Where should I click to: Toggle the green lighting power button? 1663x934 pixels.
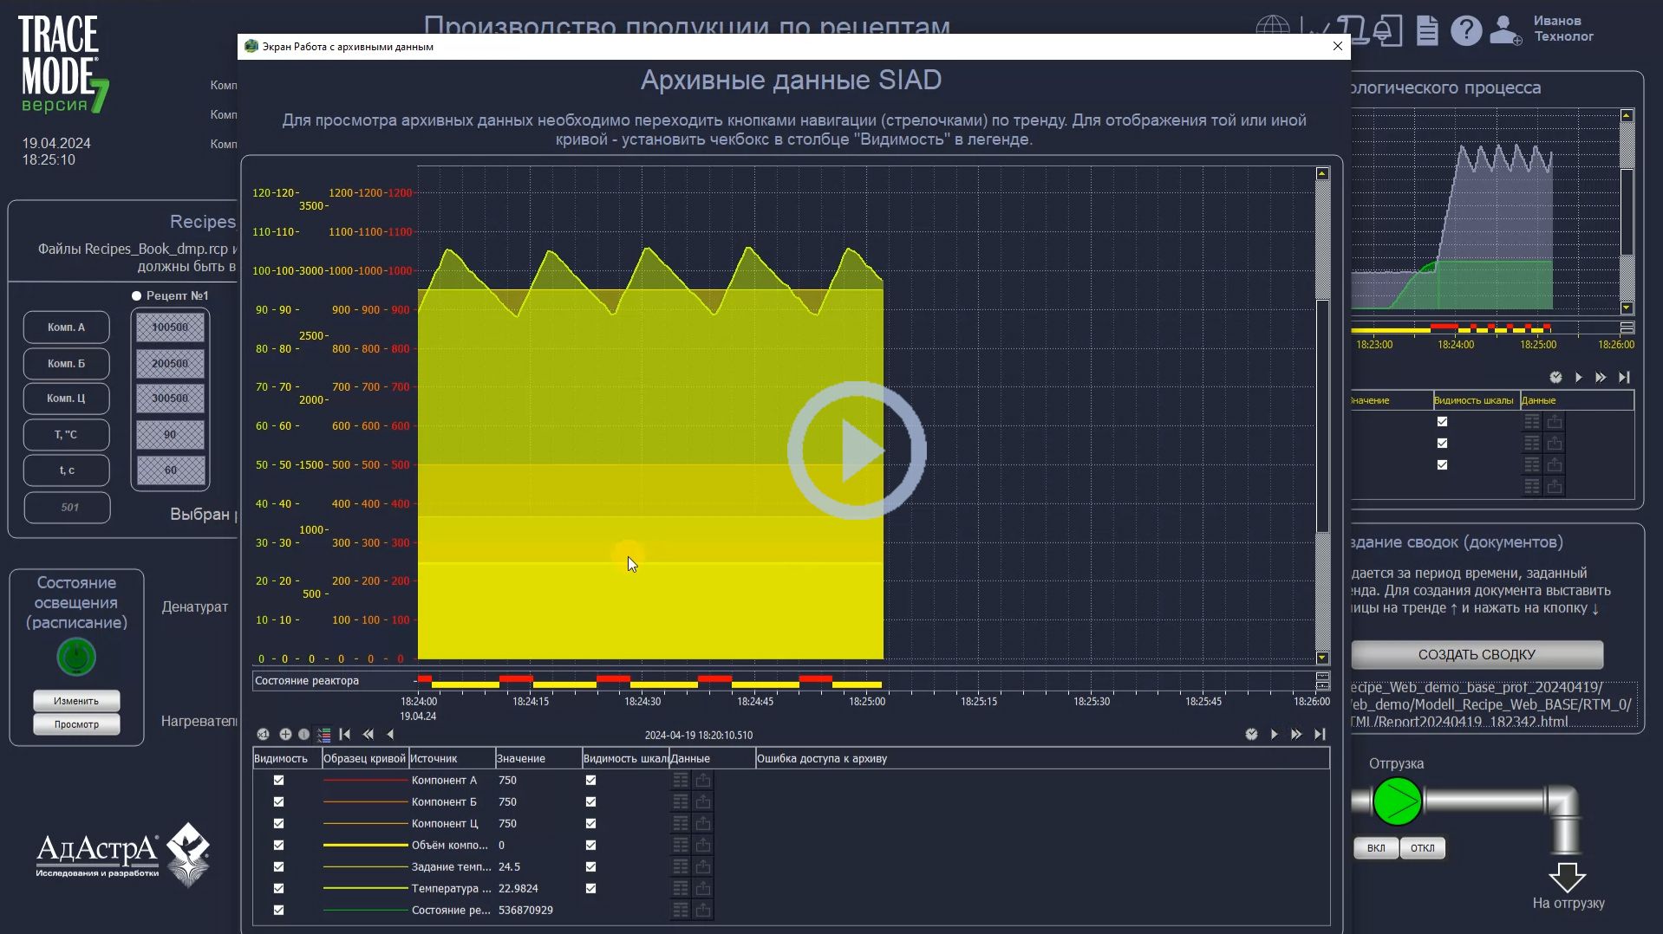point(75,657)
